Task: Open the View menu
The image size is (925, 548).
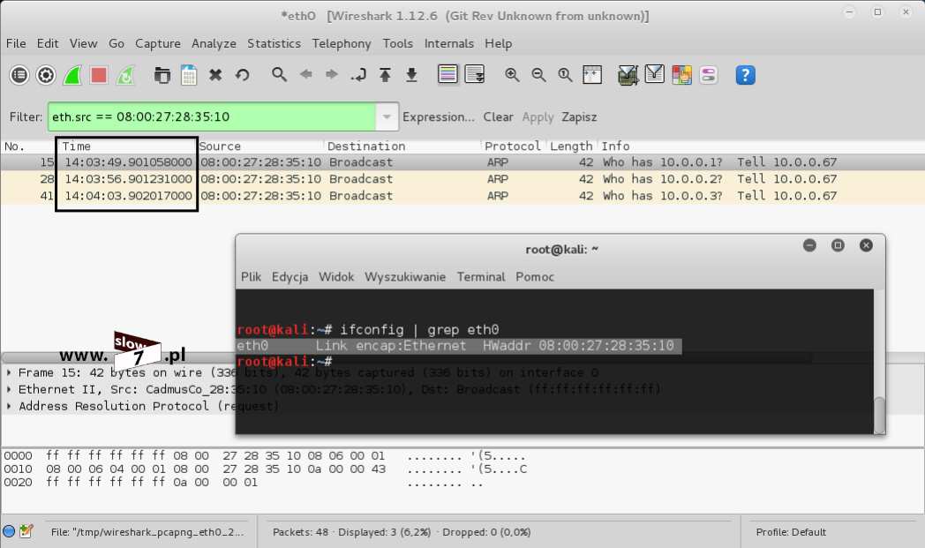Action: click(83, 43)
